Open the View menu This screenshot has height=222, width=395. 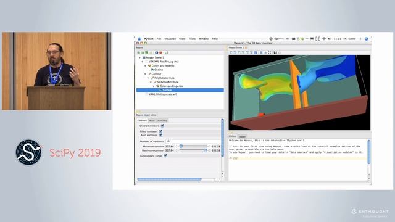pyautogui.click(x=182, y=39)
